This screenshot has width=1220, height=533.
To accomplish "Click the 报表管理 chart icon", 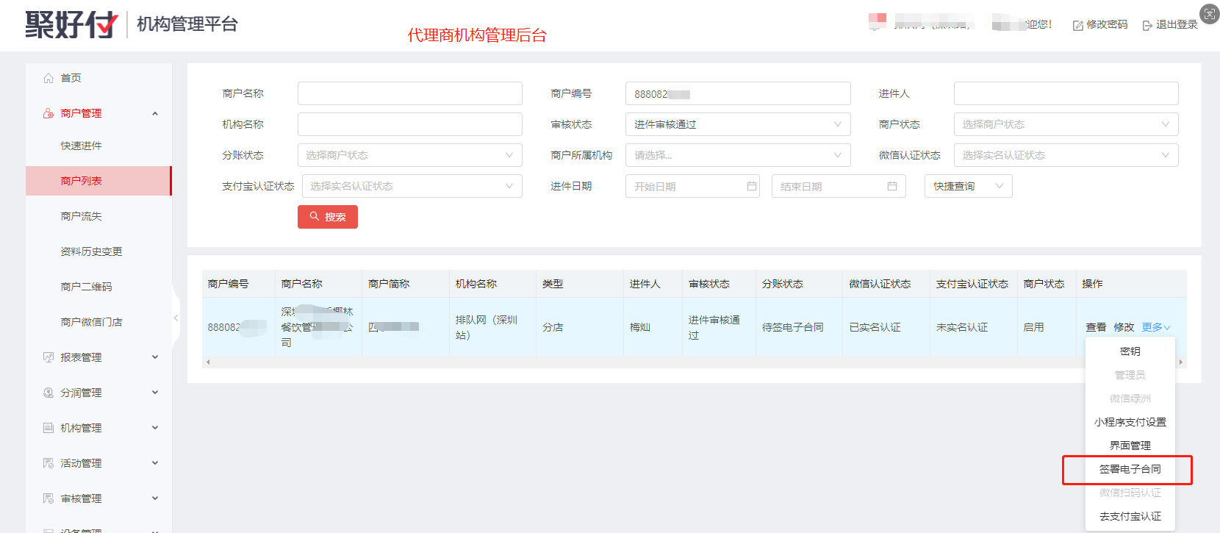I will pos(49,357).
